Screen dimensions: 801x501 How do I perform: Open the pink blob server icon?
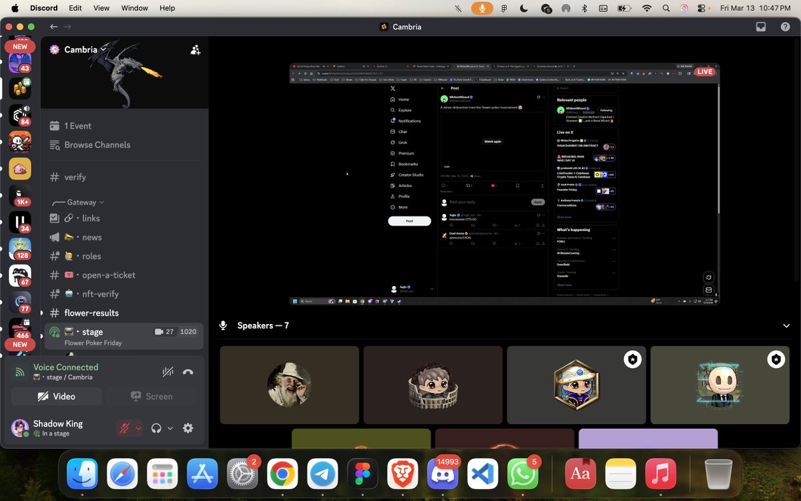point(20,168)
